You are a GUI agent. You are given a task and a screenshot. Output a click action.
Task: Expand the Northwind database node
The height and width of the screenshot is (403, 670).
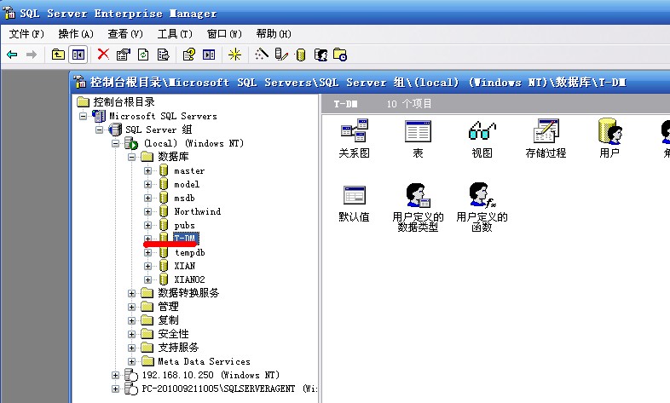(x=148, y=211)
